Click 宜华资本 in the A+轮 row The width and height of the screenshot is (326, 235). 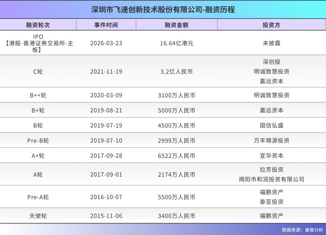click(x=271, y=156)
